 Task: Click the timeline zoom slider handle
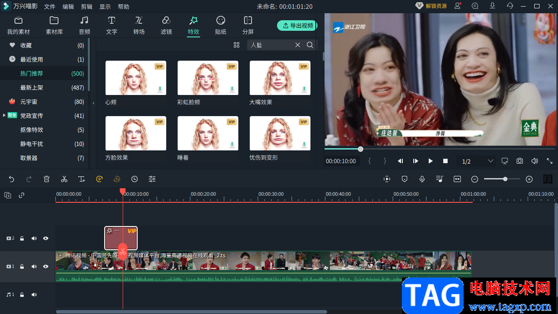(x=505, y=179)
